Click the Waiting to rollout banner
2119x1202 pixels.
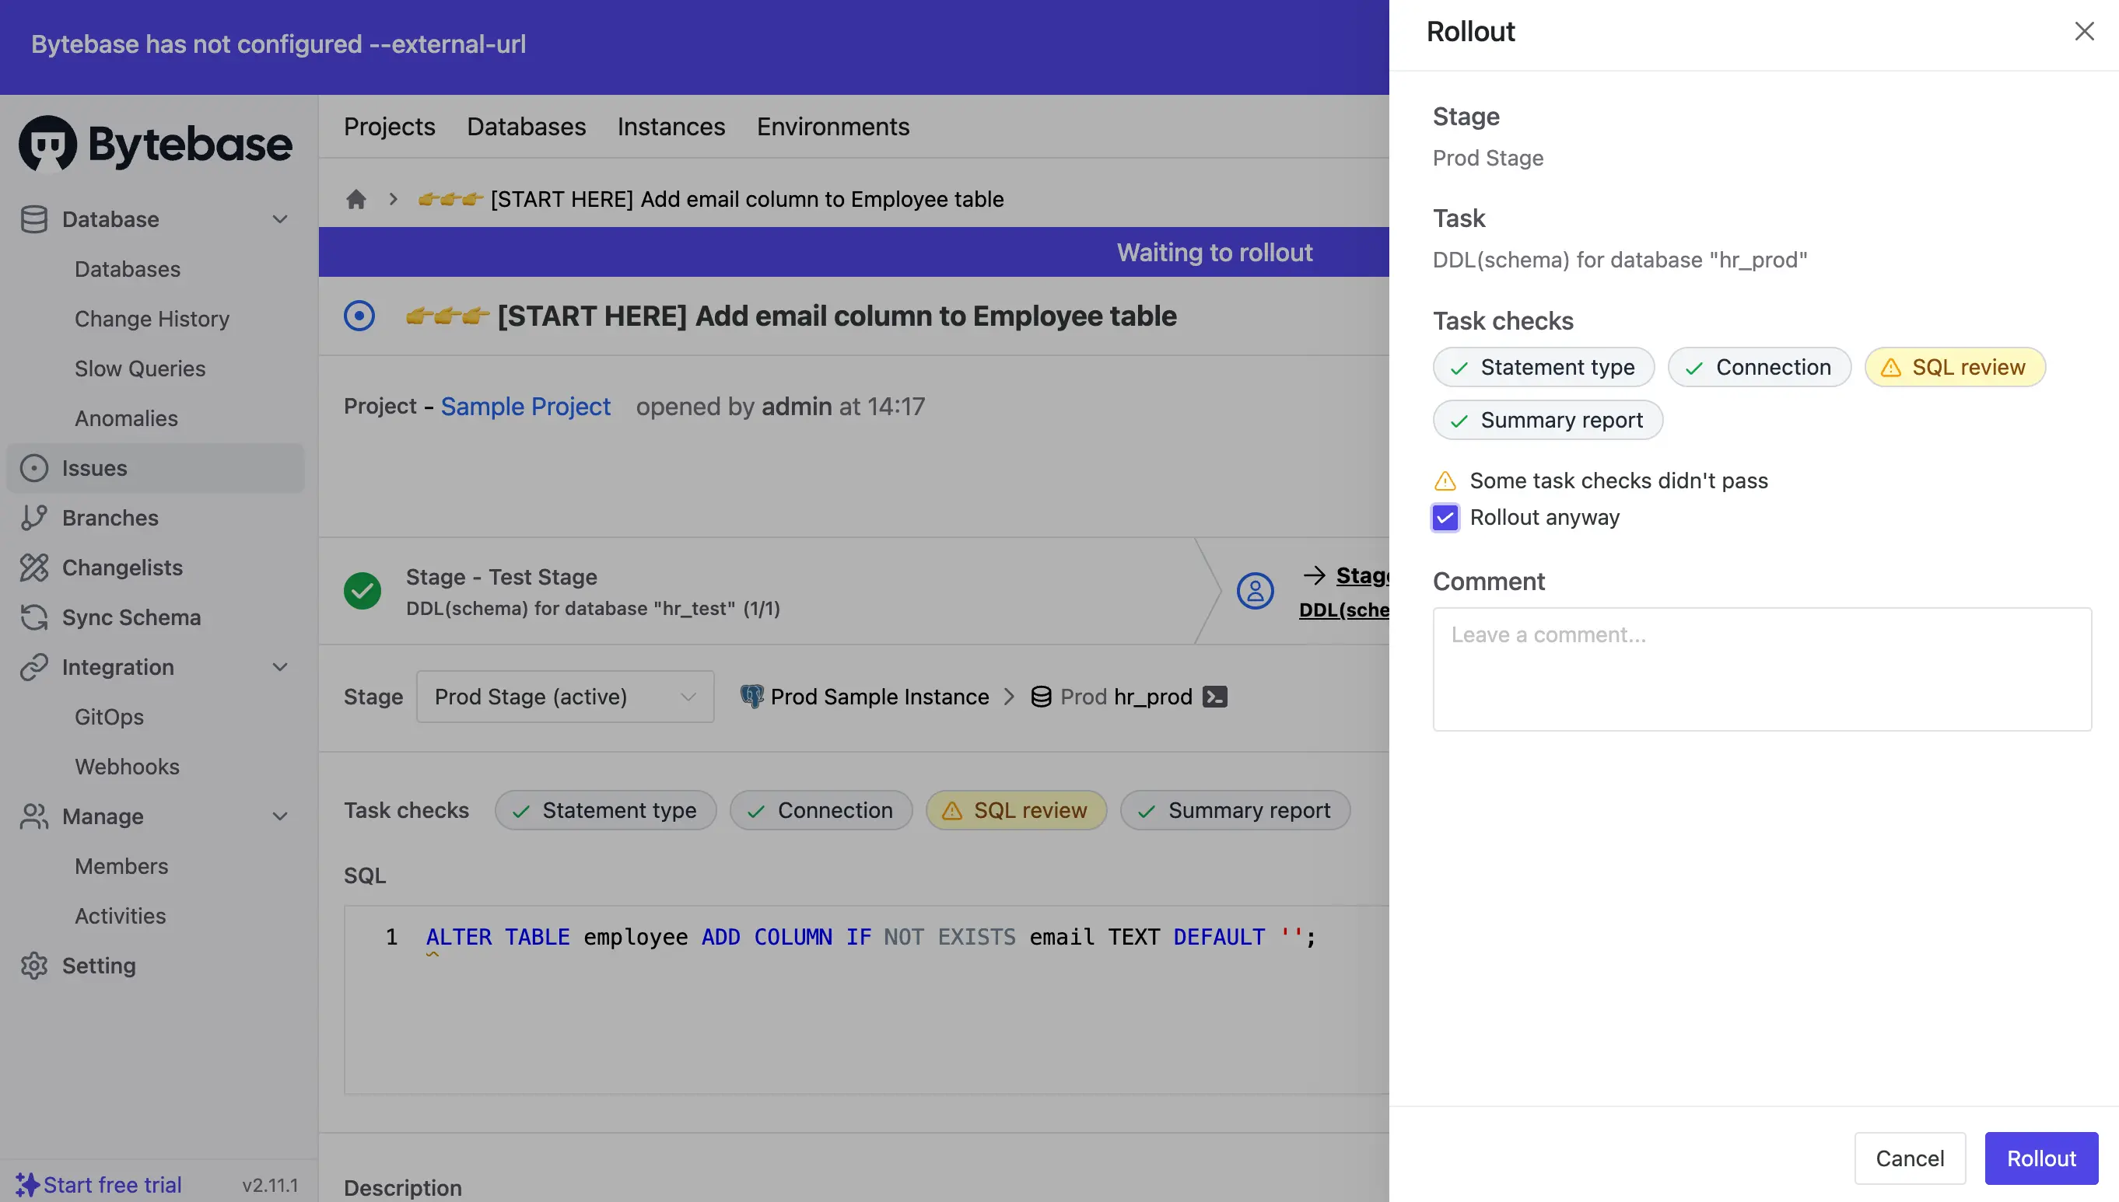[1214, 252]
